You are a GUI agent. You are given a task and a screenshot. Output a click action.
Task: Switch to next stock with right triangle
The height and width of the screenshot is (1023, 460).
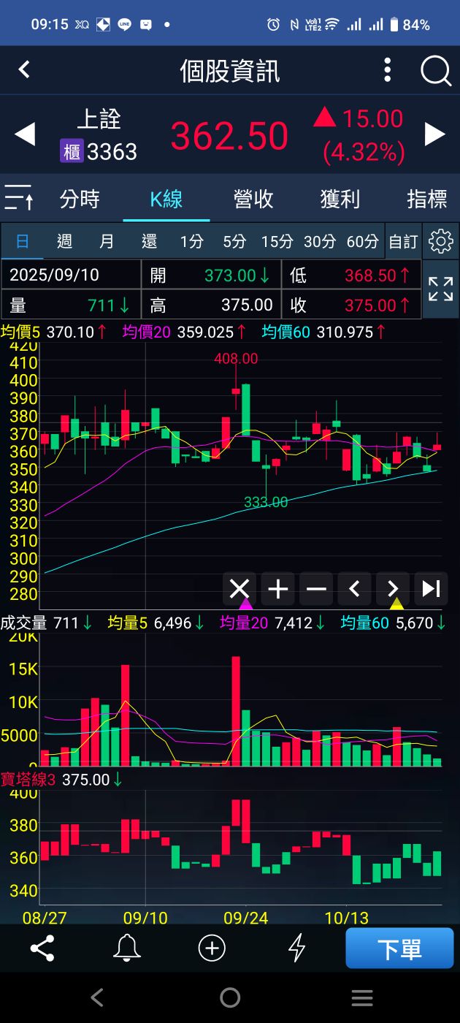[435, 134]
